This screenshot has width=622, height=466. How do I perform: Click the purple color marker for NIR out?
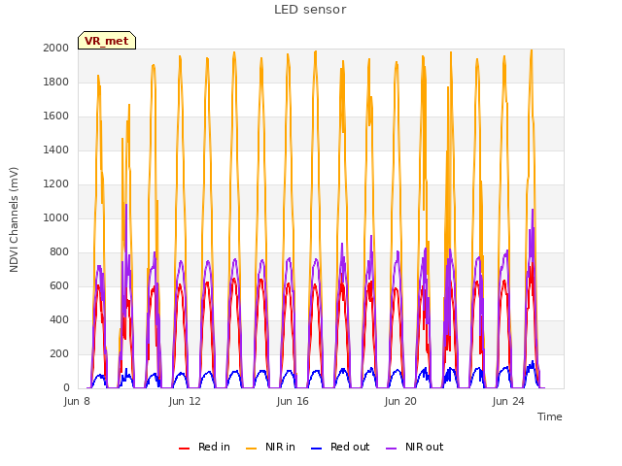pyautogui.click(x=391, y=449)
